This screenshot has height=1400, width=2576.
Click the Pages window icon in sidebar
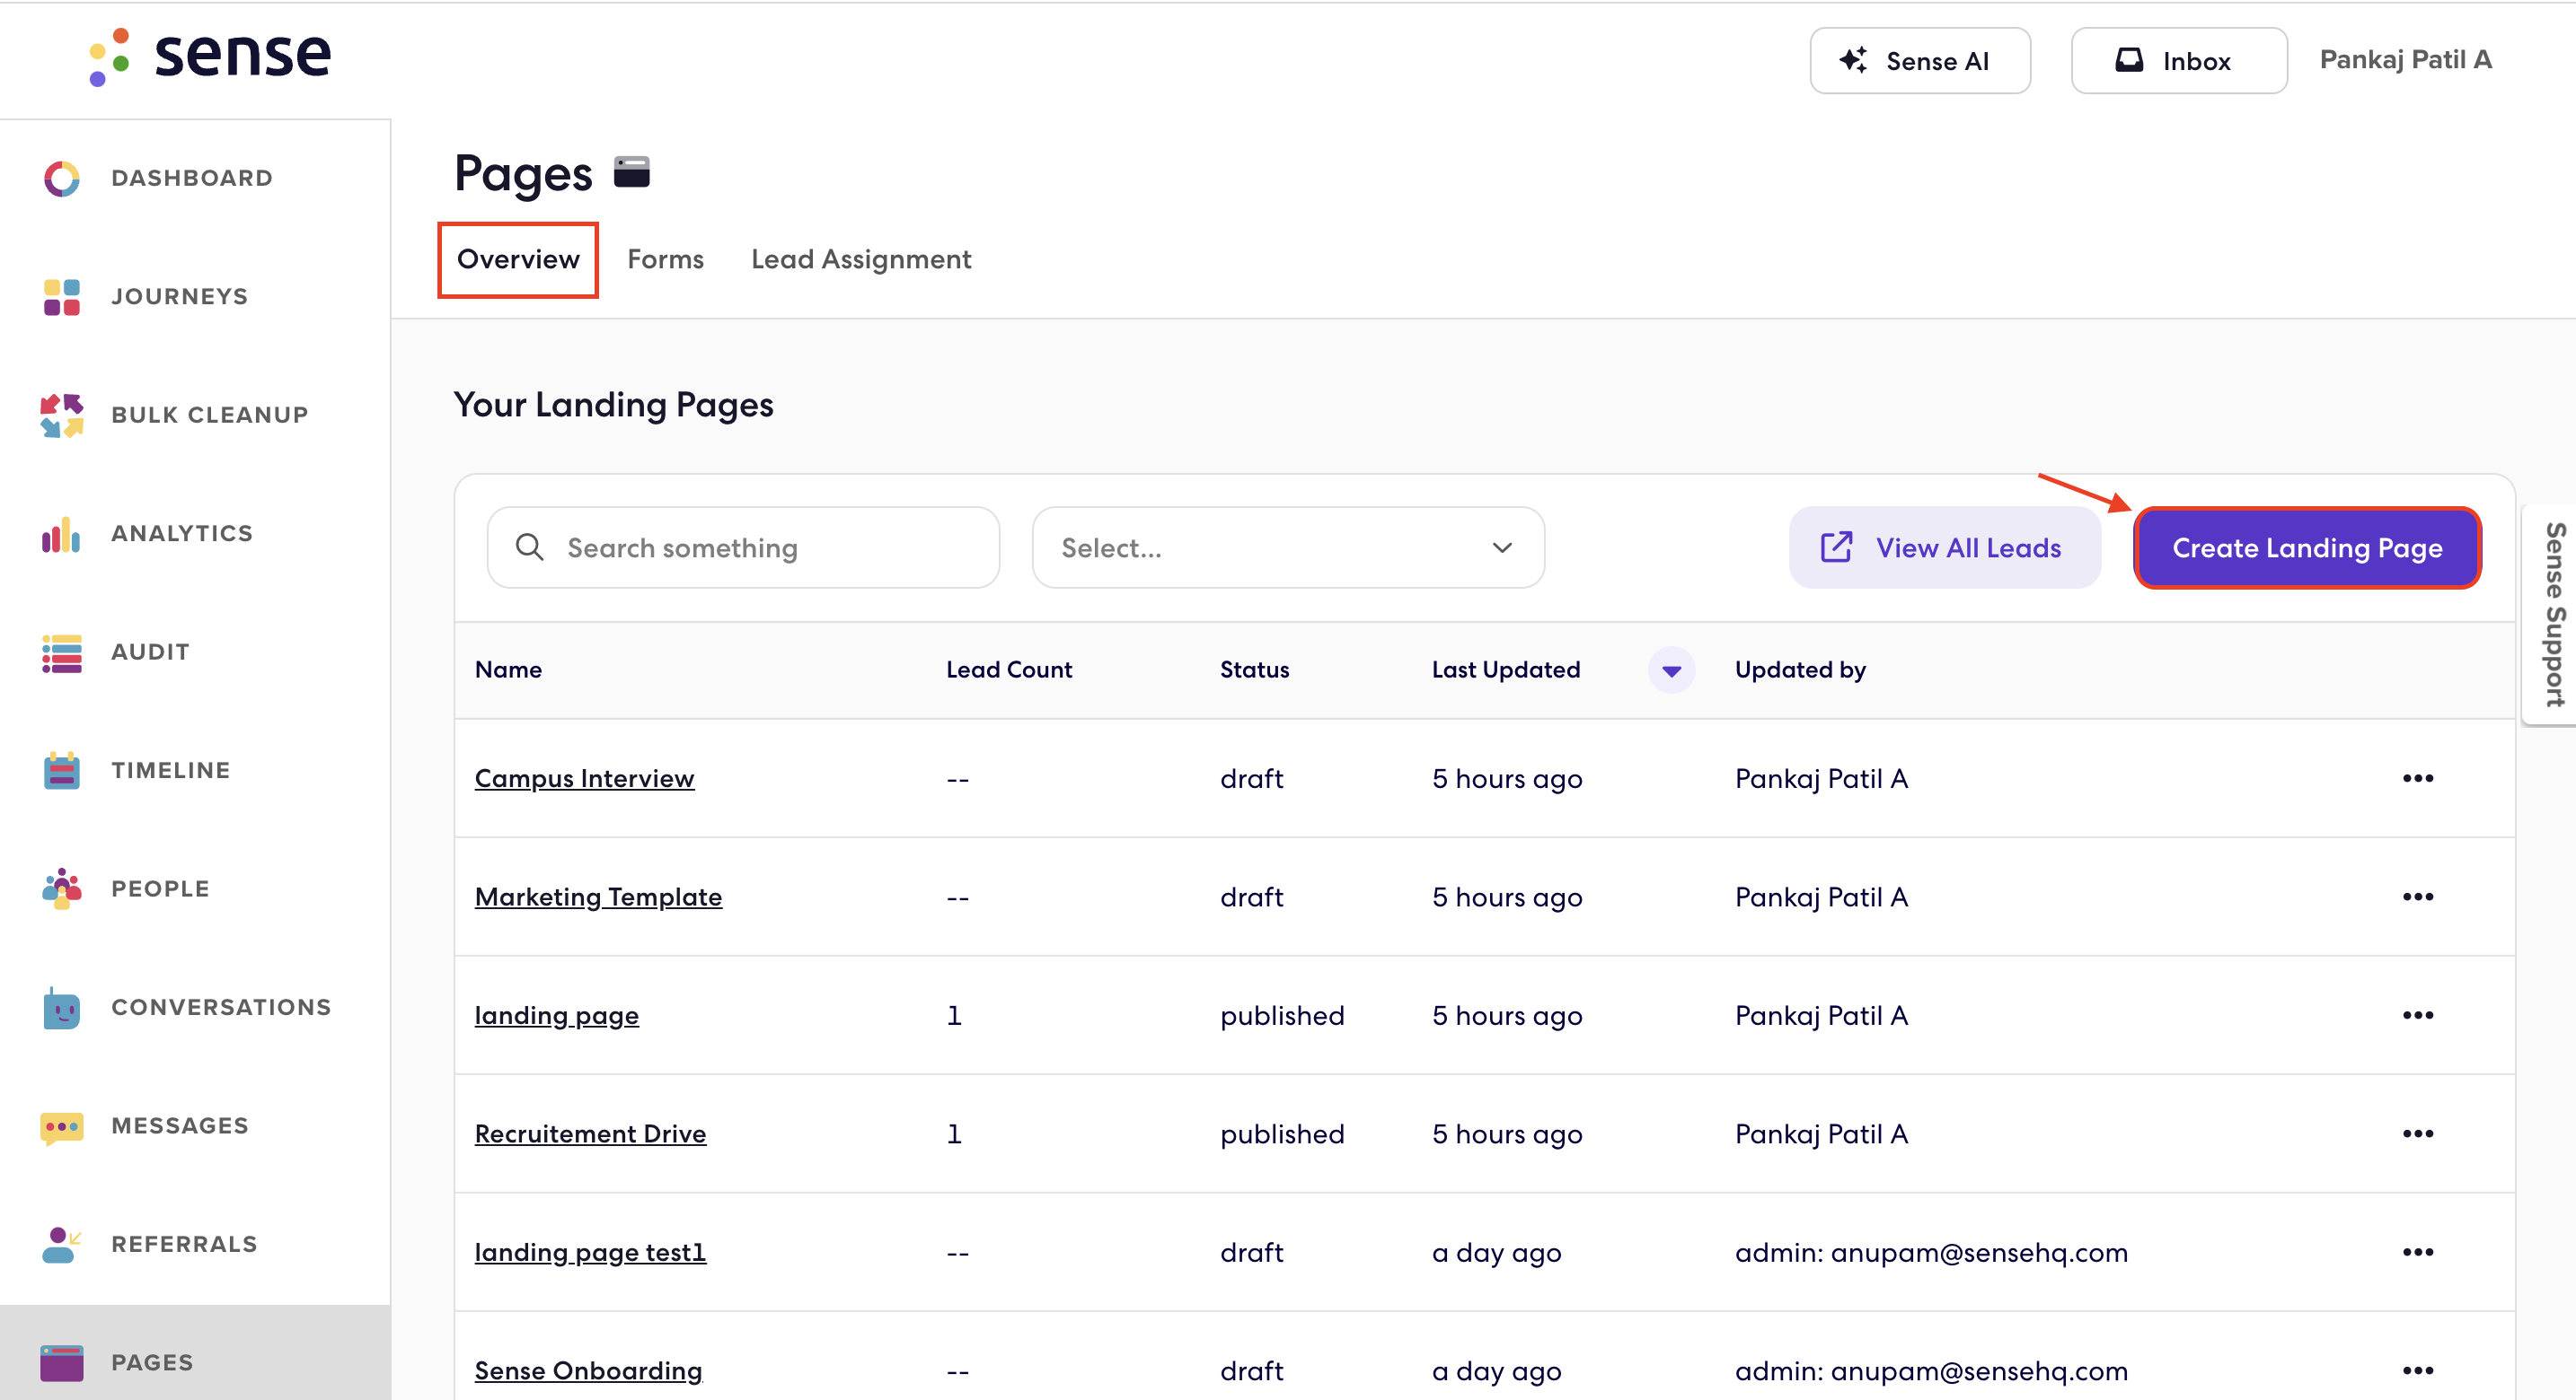point(62,1363)
